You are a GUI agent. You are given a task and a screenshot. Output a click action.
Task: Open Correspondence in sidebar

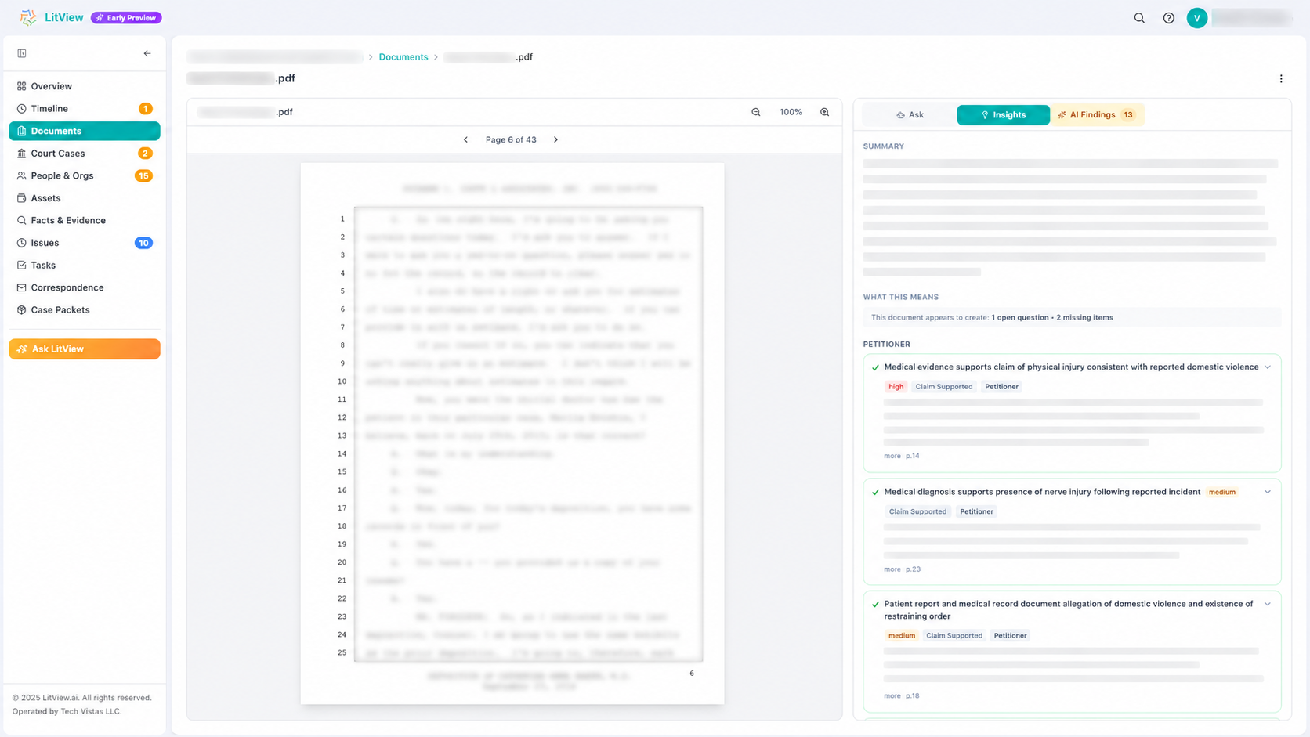click(85, 287)
